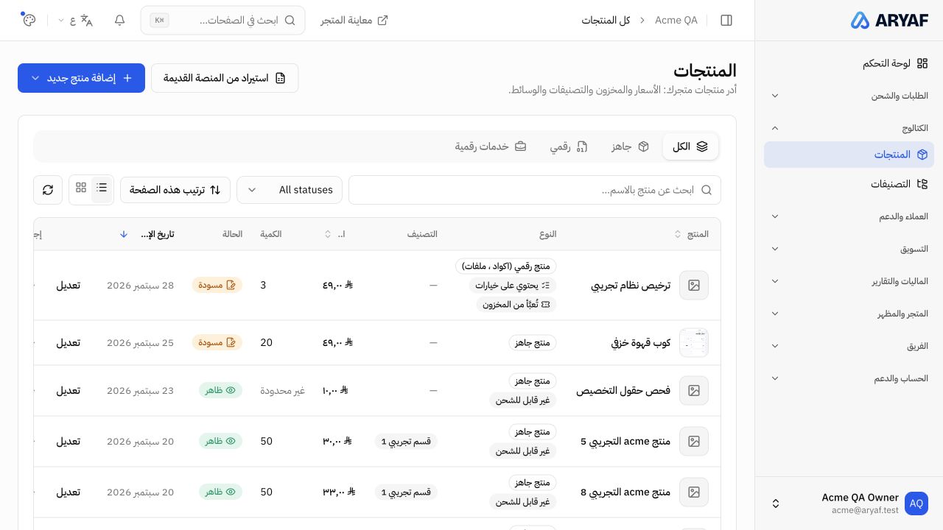
Task: Open the language translation switcher
Action: (76, 20)
